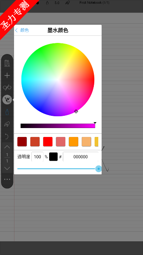Edit the transparency percentage field

pos(37,157)
